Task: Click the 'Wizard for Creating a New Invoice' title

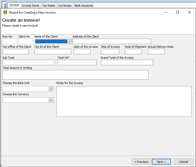Action: tap(32, 13)
